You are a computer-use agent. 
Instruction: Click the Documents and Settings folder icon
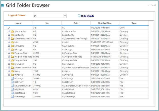12,39
